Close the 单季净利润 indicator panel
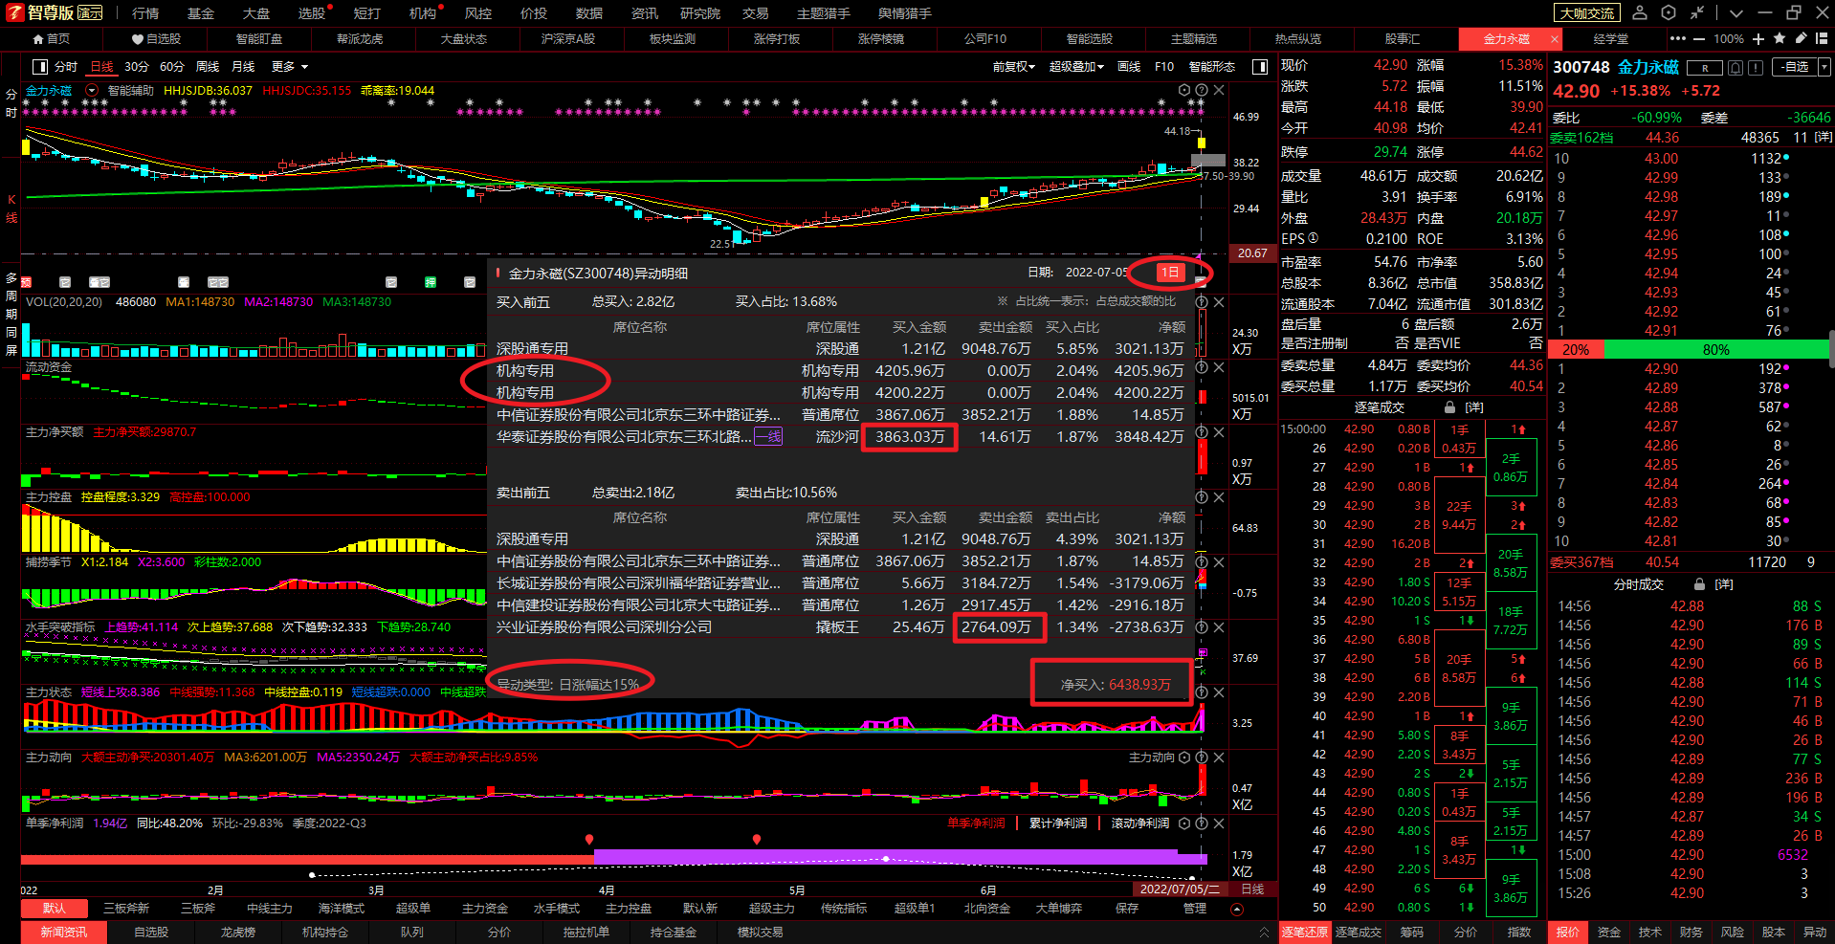 tap(1219, 823)
